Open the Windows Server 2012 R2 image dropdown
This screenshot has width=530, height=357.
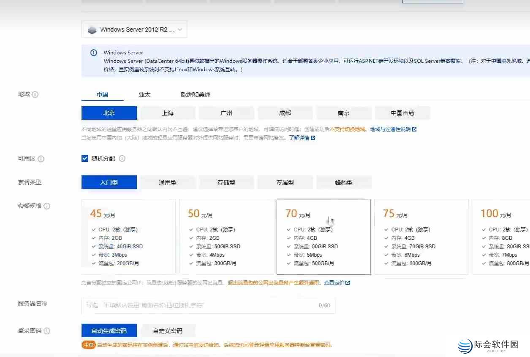134,29
